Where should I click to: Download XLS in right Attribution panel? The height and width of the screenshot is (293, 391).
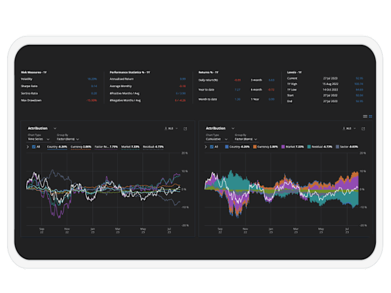(x=347, y=129)
